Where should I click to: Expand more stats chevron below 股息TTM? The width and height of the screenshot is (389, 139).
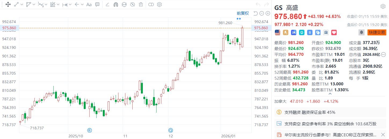(x=330, y=94)
